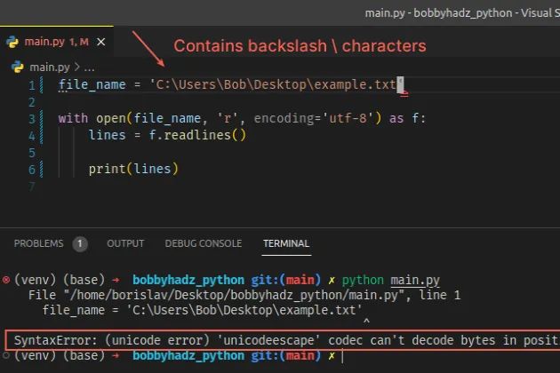The height and width of the screenshot is (373, 560).
Task: Click the problems count badge showing 1
Action: (80, 244)
